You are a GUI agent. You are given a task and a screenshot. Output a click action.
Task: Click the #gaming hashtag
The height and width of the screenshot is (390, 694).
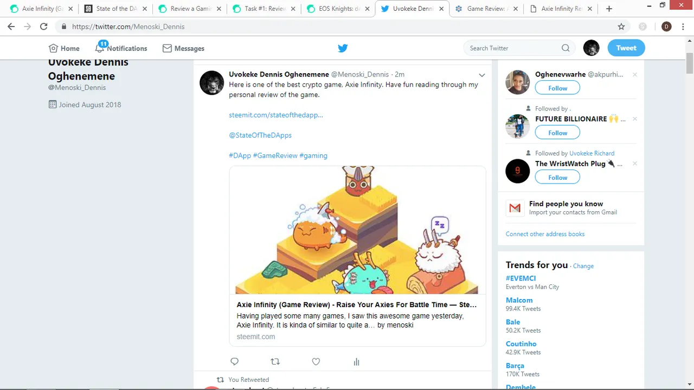coord(313,155)
